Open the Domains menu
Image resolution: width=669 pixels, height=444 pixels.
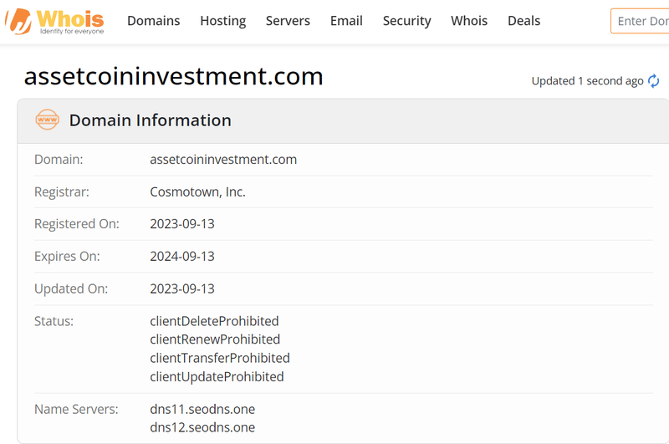point(154,21)
